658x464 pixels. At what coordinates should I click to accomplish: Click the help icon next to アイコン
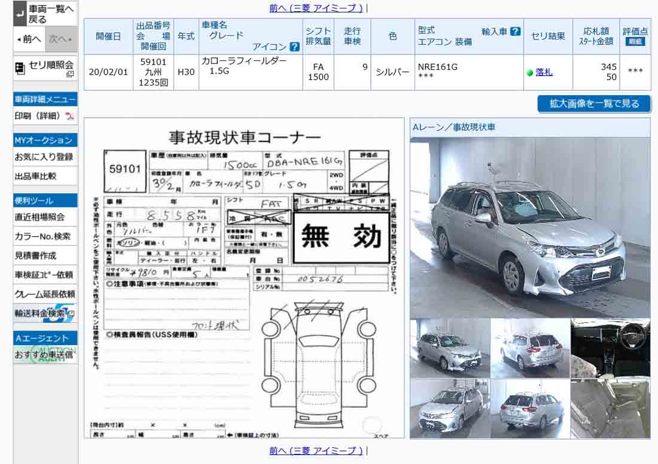coord(295,47)
